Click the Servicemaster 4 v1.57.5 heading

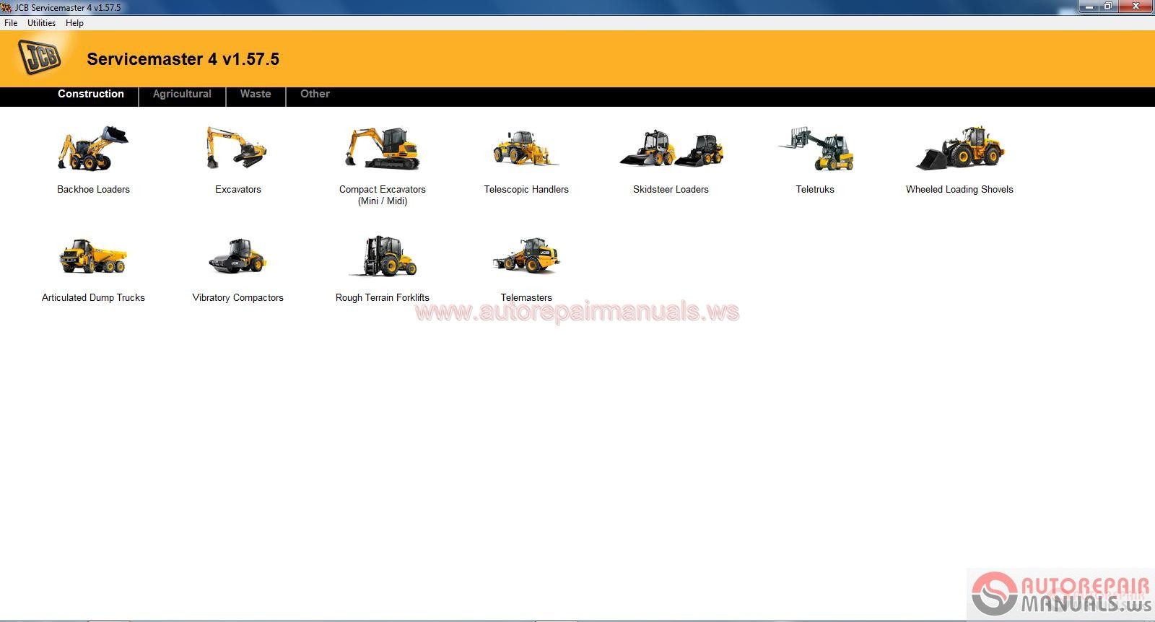click(x=183, y=59)
